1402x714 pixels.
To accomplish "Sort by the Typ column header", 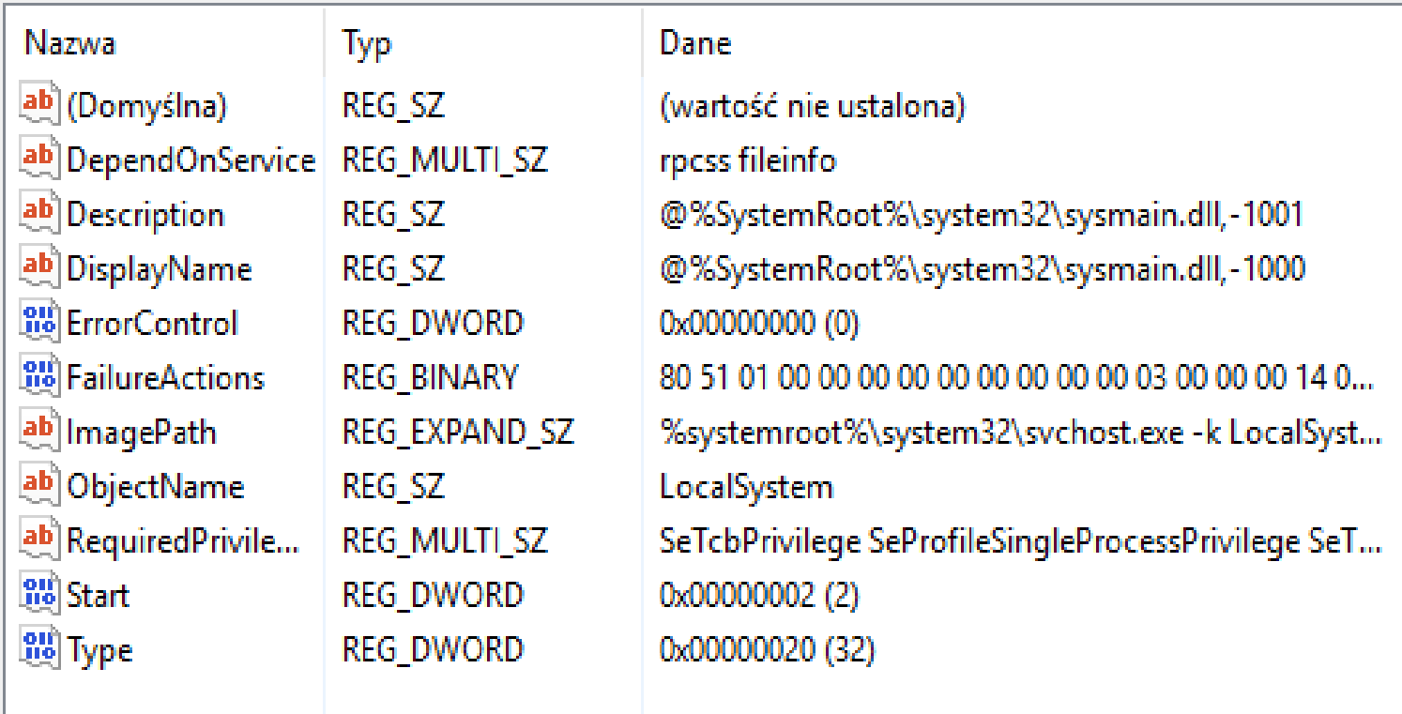I will pyautogui.click(x=367, y=43).
